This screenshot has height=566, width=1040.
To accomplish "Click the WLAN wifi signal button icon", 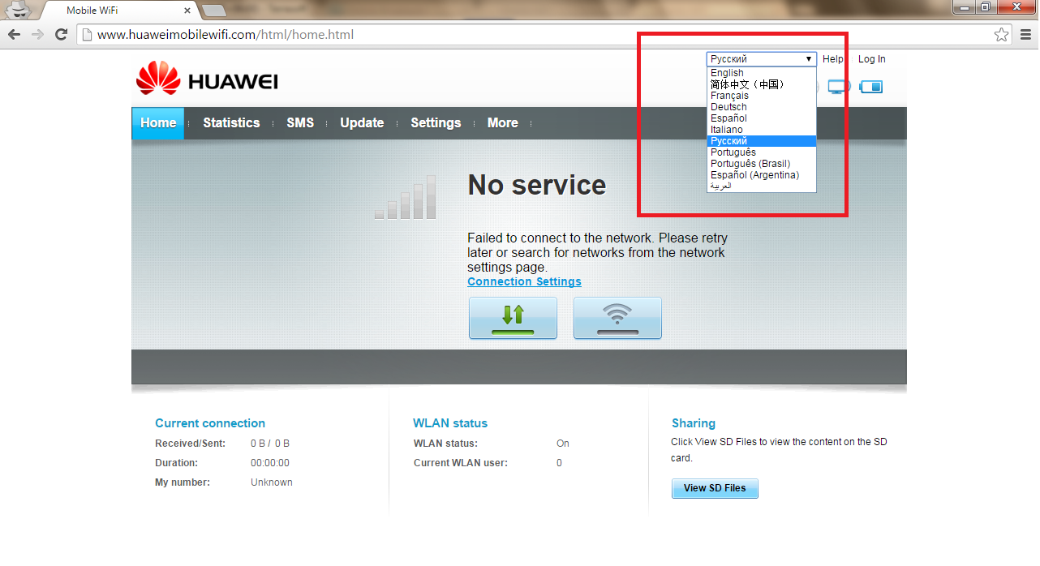I will coord(617,318).
